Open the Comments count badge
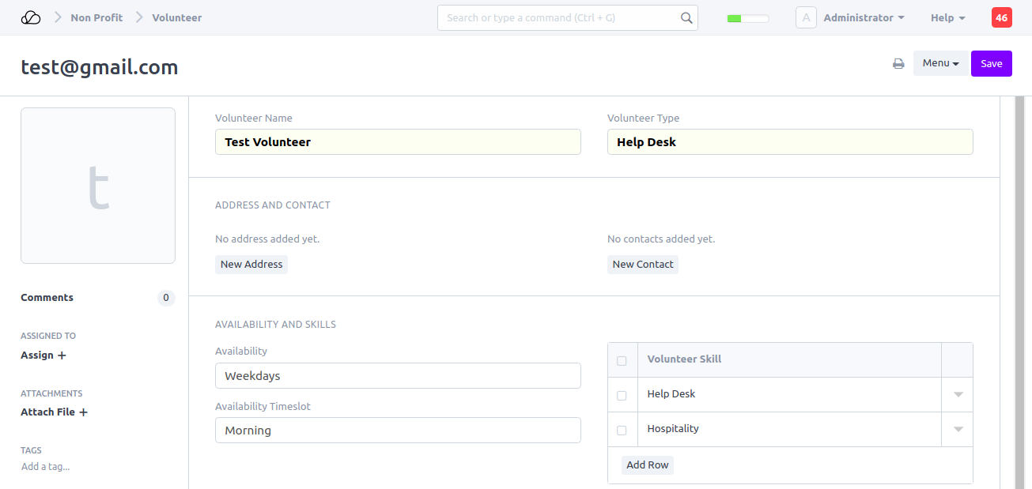The height and width of the screenshot is (489, 1032). tap(165, 298)
